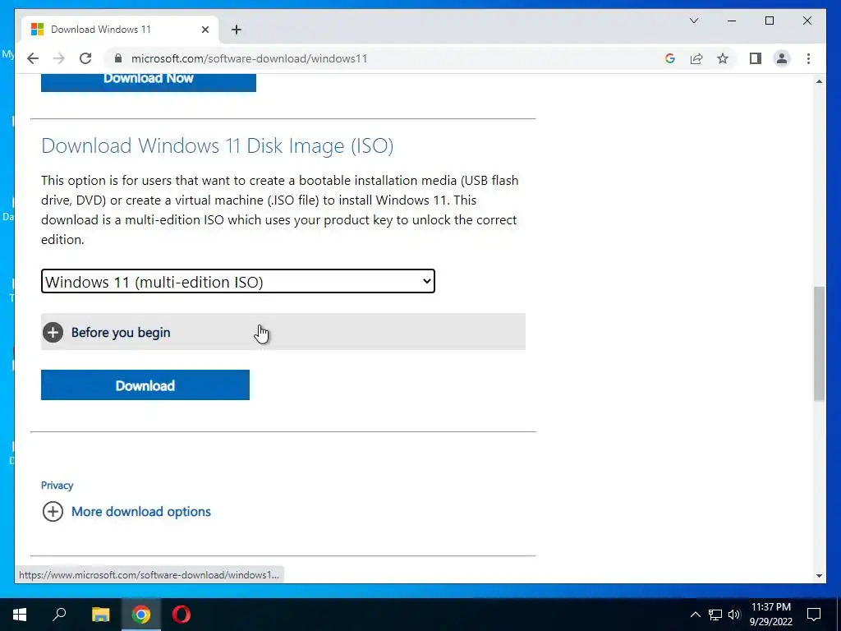Open taskbar search
Viewport: 841px width, 631px height.
[x=59, y=615]
